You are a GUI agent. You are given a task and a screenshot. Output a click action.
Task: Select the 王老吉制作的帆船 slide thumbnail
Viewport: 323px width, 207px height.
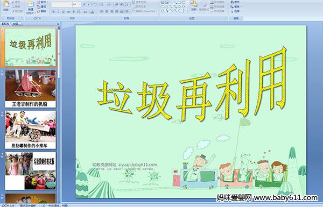pyautogui.click(x=31, y=89)
